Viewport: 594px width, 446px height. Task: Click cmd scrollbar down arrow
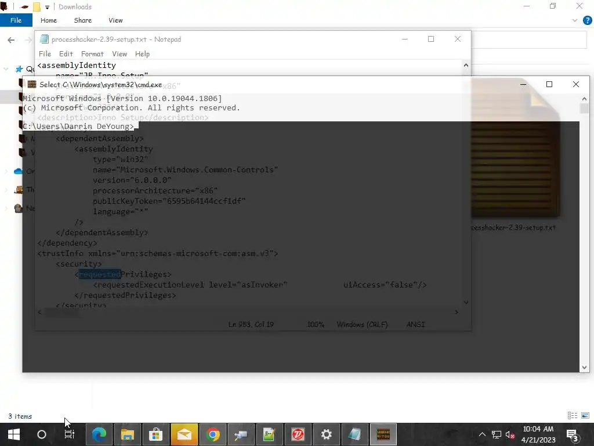tap(584, 367)
